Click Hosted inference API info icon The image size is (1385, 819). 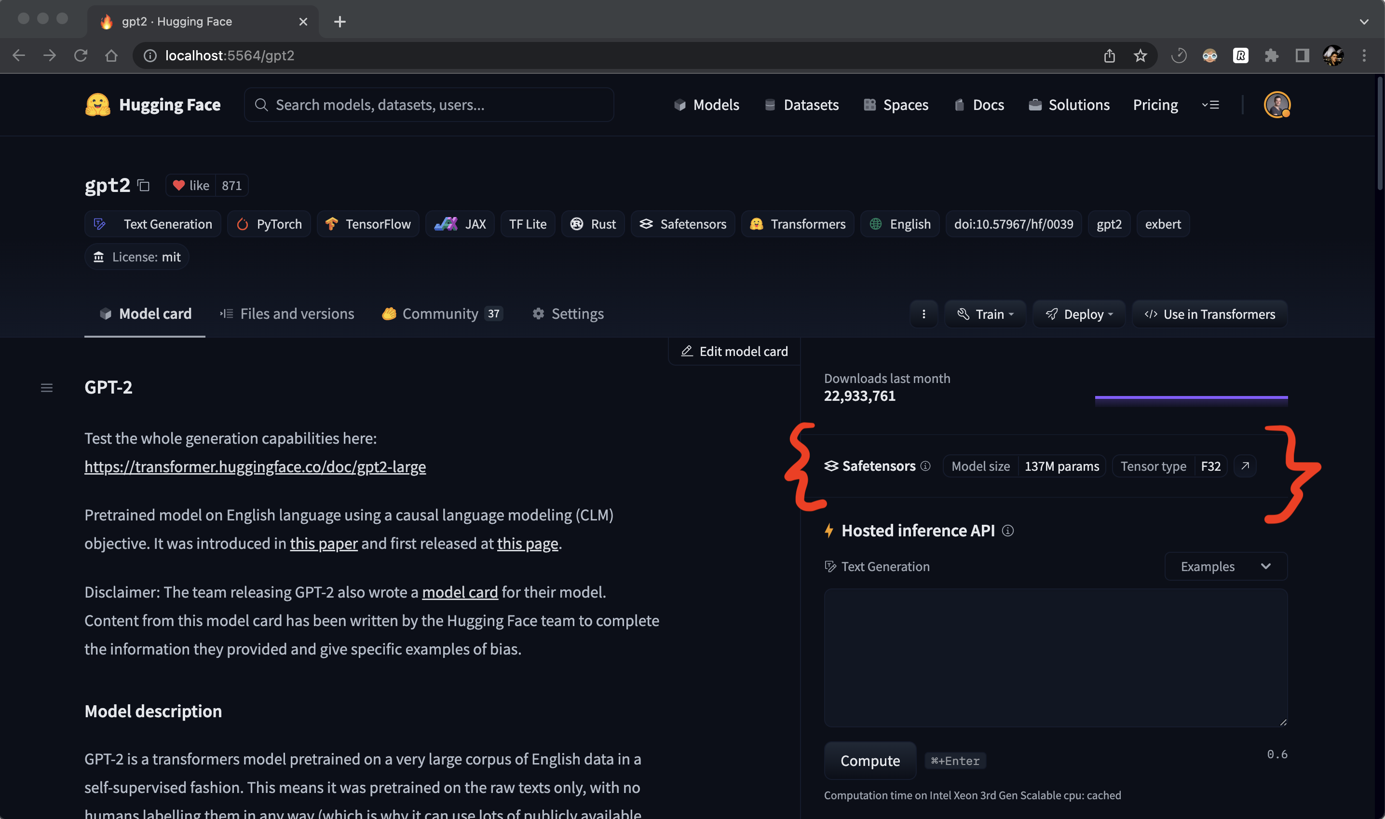tap(1007, 531)
